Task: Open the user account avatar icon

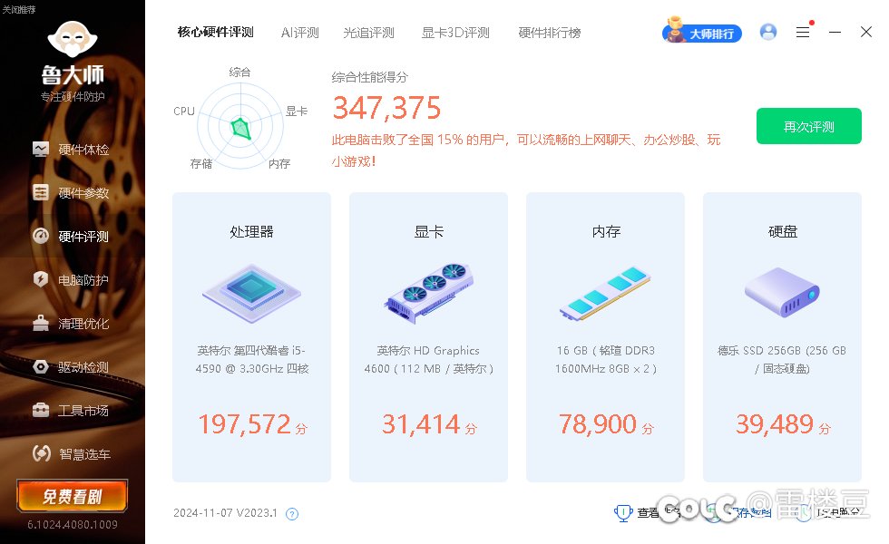Action: point(768,32)
